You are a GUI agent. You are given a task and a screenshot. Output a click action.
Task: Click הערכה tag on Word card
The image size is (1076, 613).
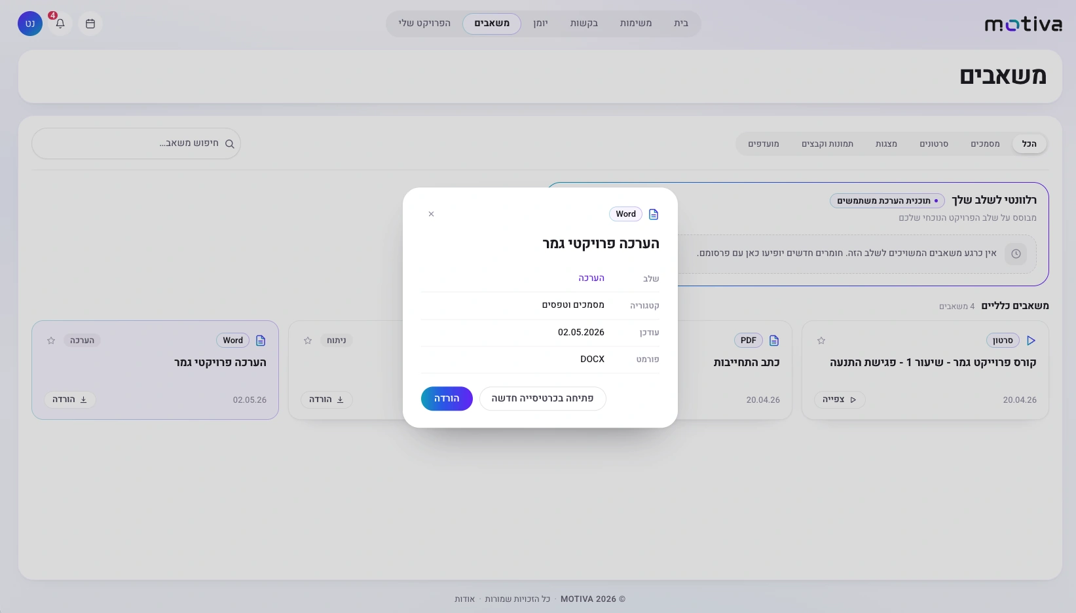click(82, 341)
